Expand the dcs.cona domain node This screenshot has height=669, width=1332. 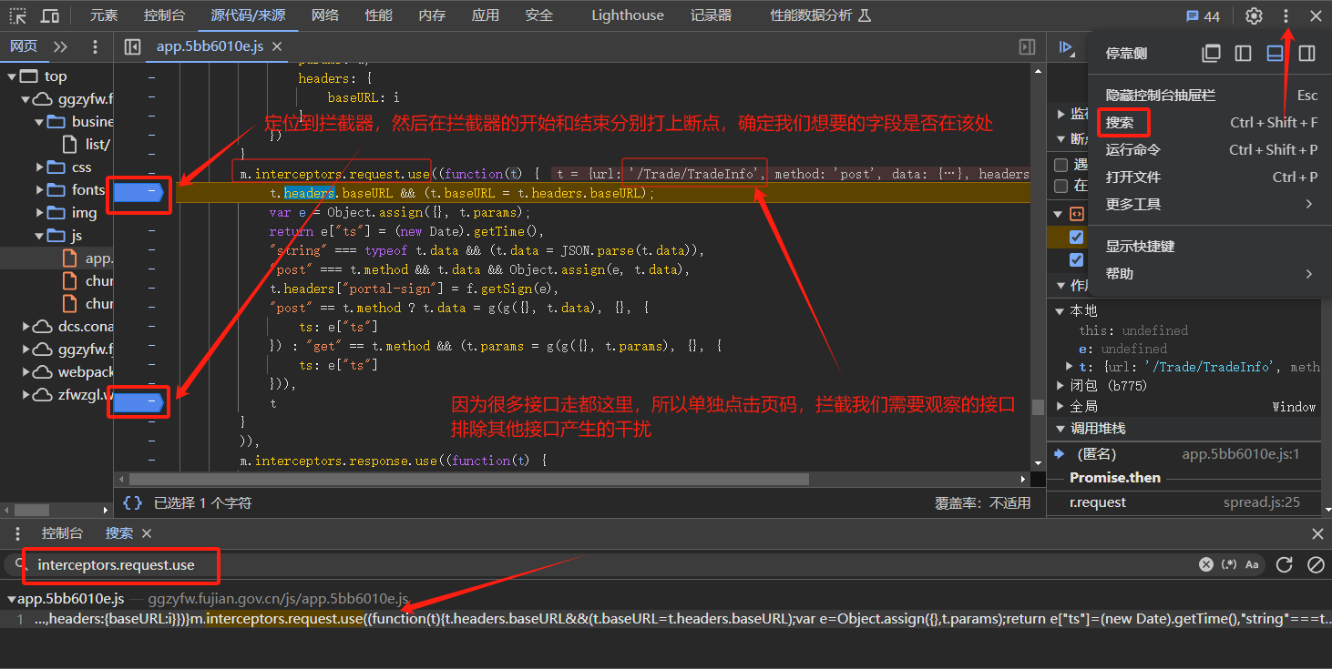[26, 327]
